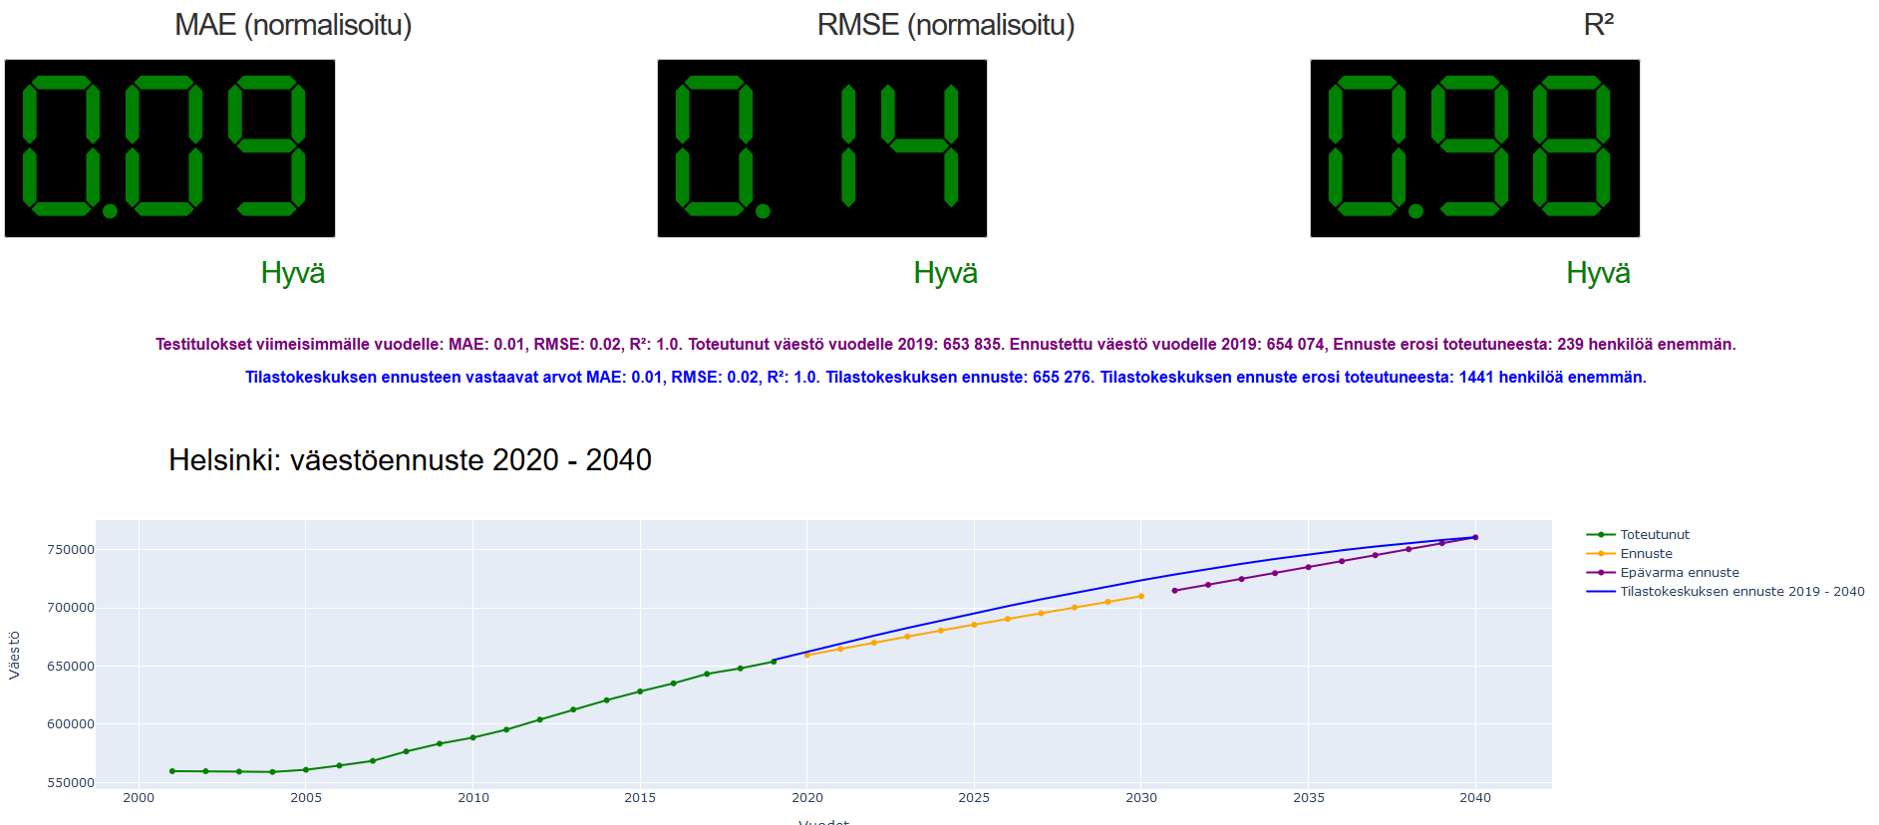
Task: Click the Hyvä label under MAE display
Action: (293, 273)
